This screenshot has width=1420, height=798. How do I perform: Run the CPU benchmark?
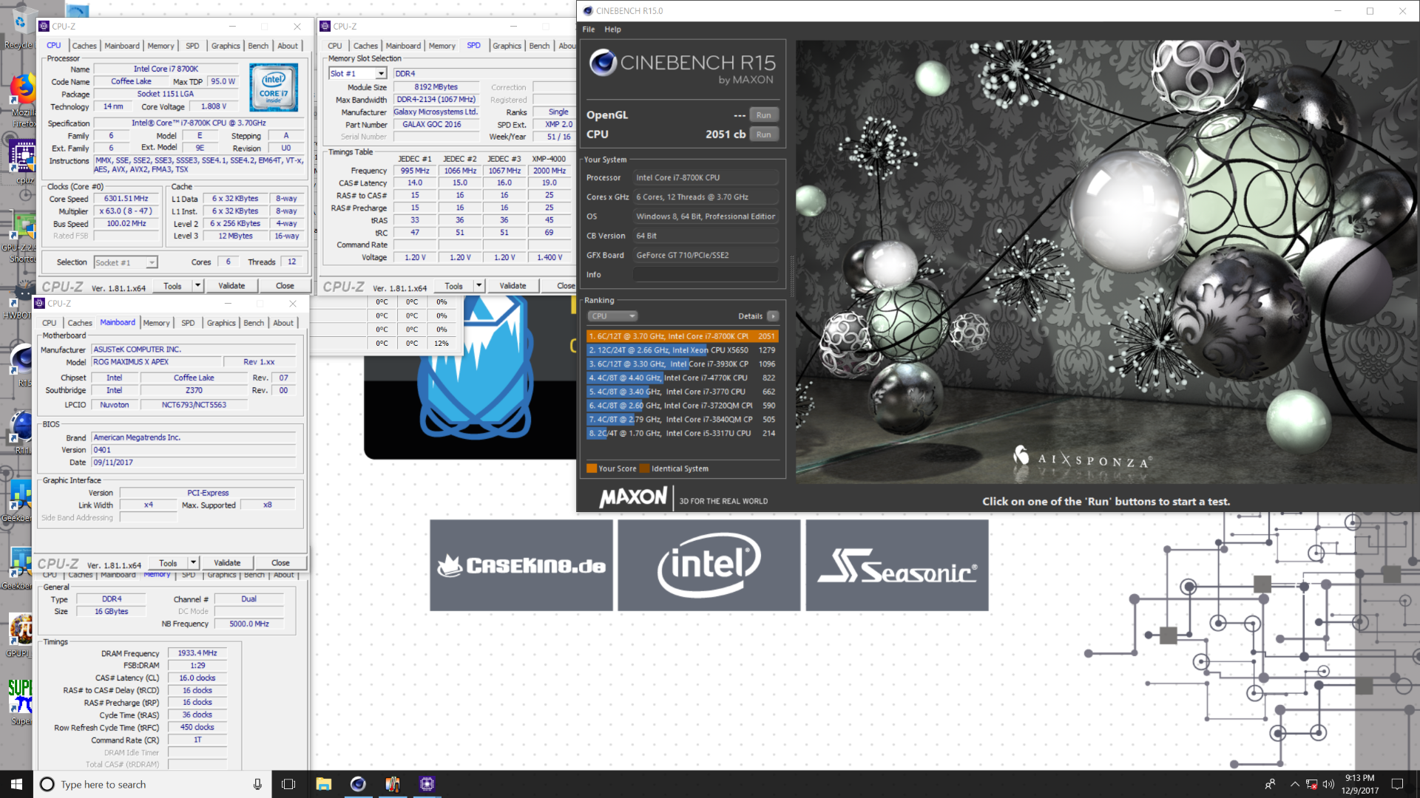(x=764, y=134)
